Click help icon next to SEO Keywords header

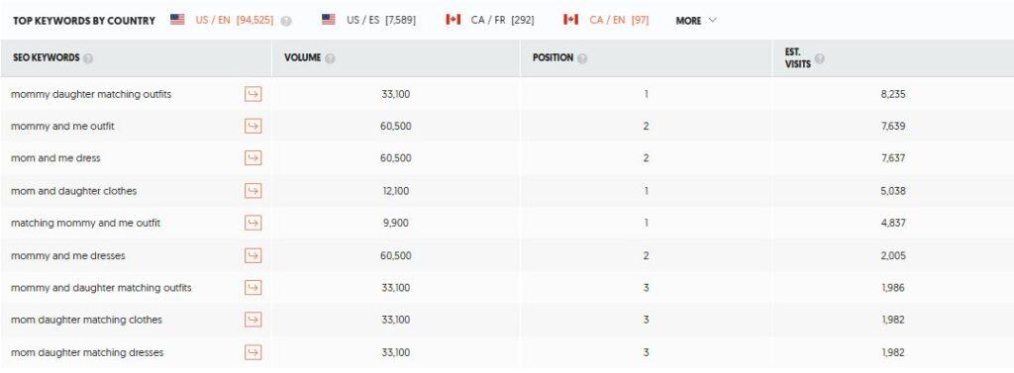coord(88,58)
